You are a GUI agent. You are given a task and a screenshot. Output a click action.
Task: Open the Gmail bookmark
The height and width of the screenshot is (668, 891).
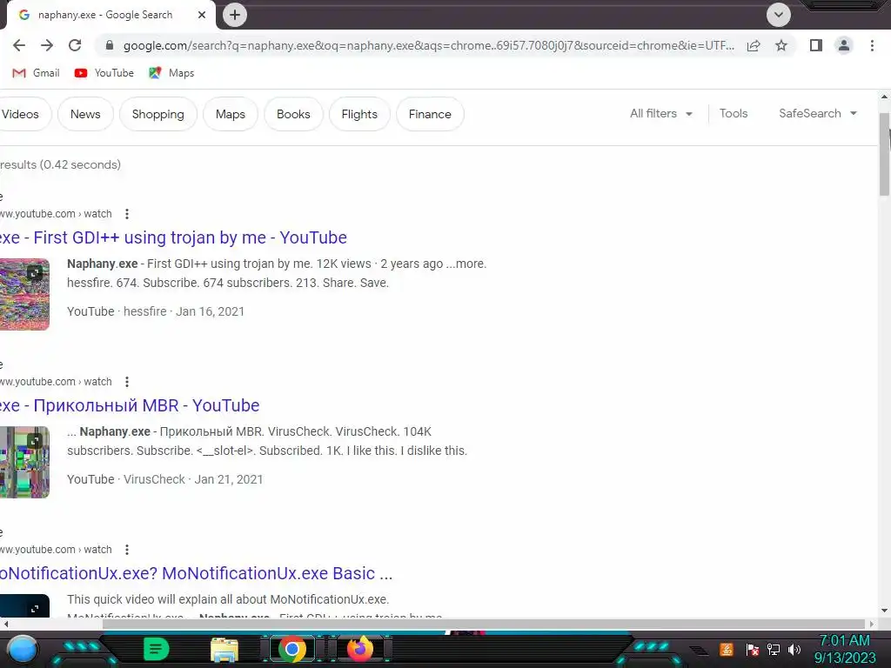pyautogui.click(x=37, y=73)
